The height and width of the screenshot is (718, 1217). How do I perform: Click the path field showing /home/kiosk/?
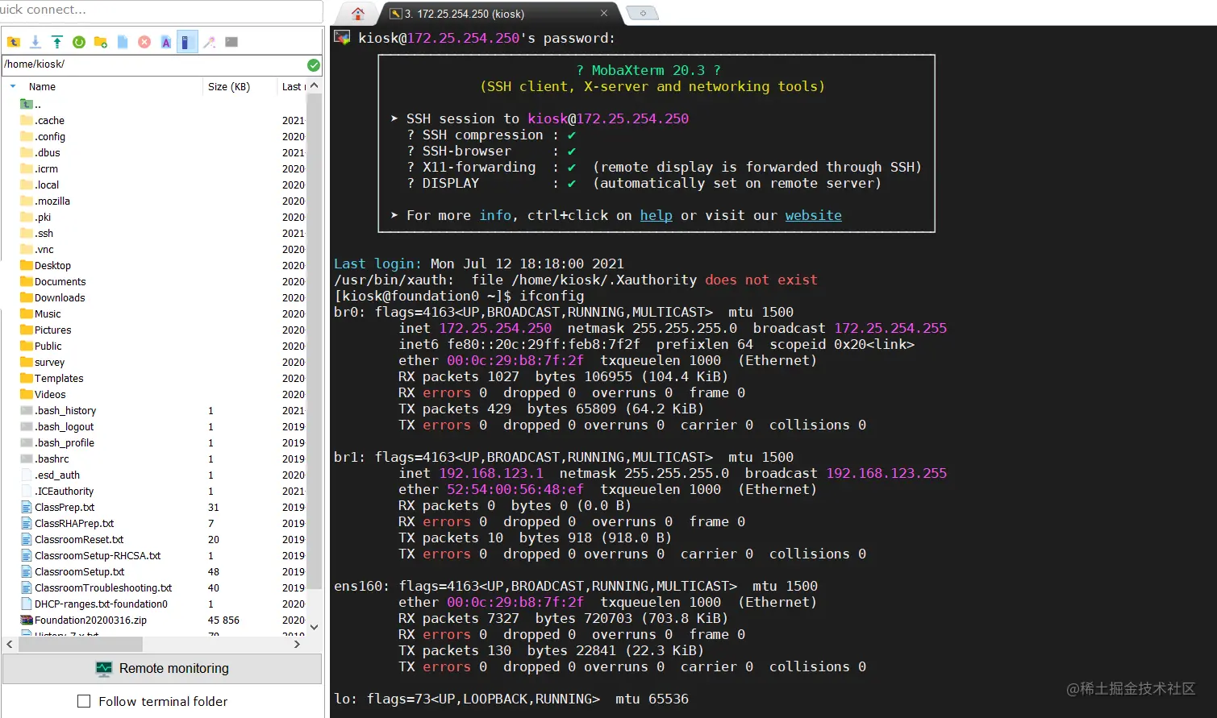tap(153, 64)
